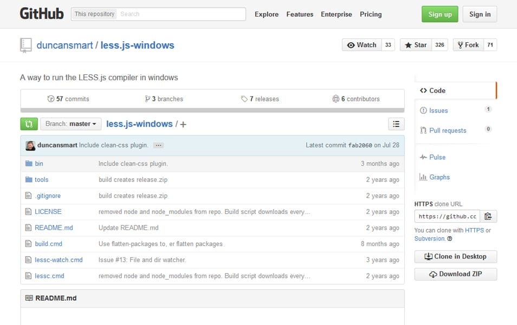Click the green Sign up button
The height and width of the screenshot is (325, 517).
(440, 14)
